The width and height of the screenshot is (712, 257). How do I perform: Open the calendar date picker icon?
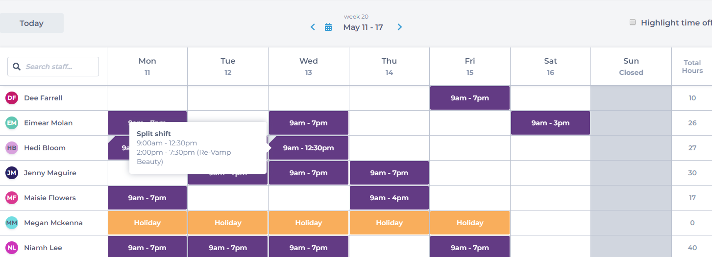click(x=328, y=27)
